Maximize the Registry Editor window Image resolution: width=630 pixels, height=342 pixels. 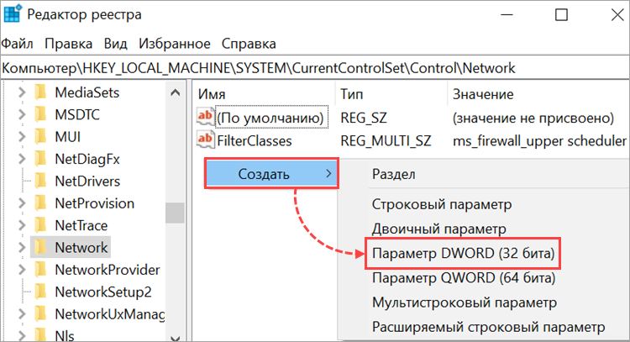(561, 15)
